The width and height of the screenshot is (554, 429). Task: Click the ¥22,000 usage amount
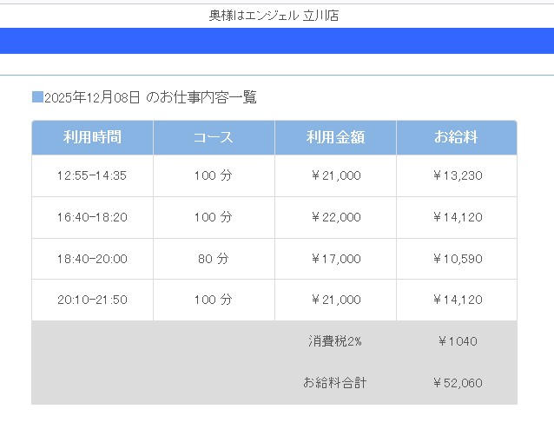pos(335,217)
